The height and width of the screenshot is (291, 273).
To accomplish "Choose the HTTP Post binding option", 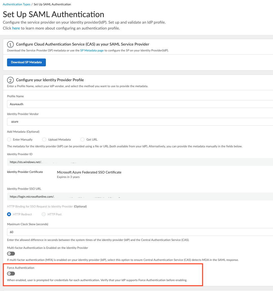I will (x=44, y=214).
